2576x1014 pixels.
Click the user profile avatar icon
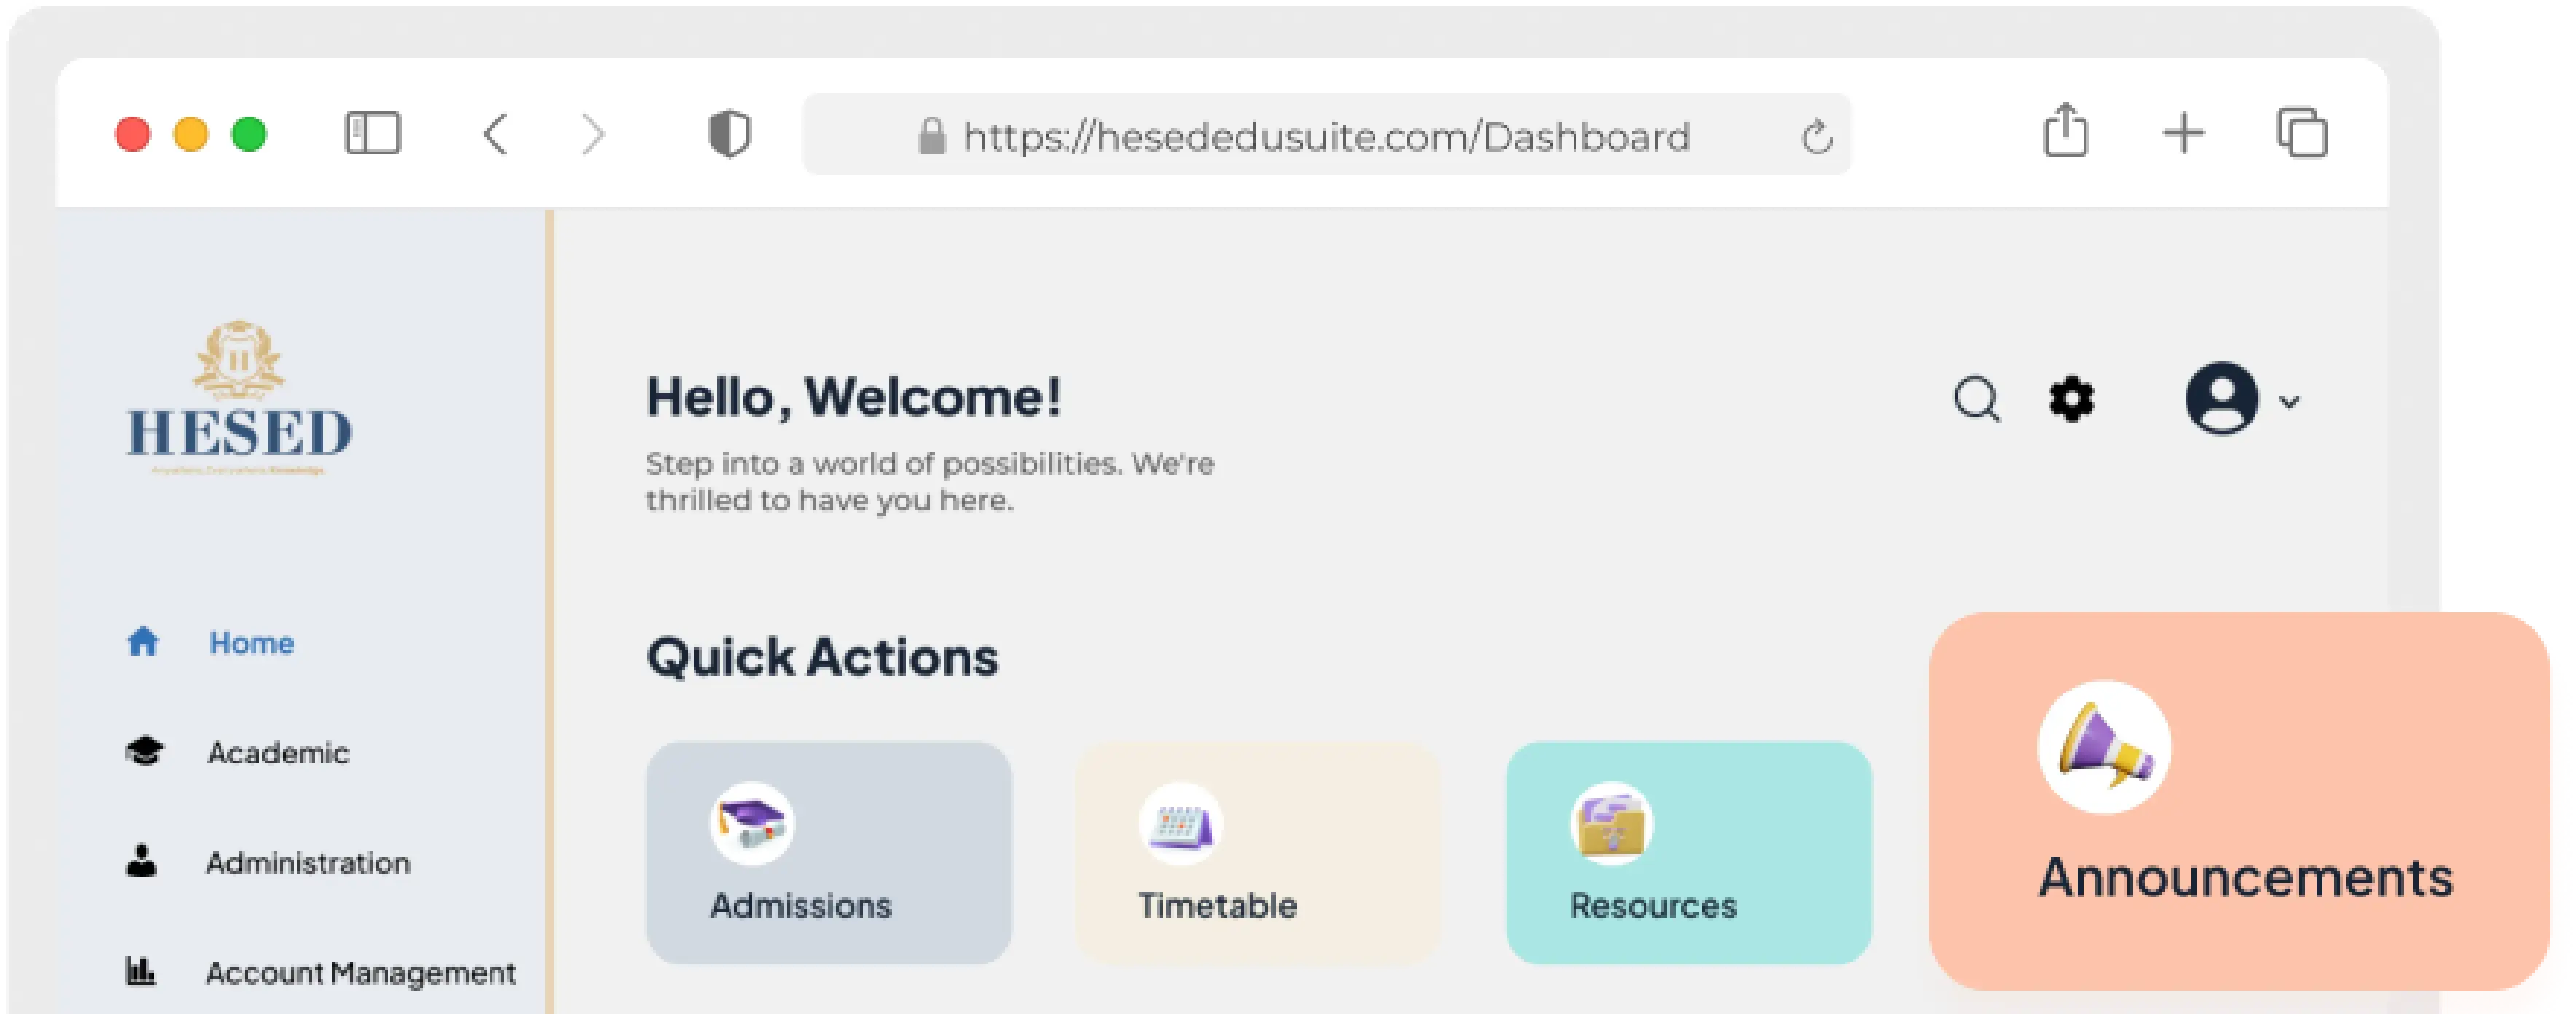click(x=2221, y=398)
